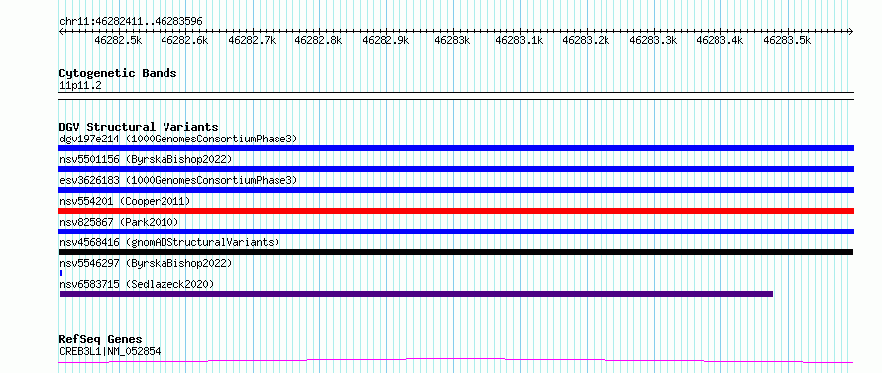The image size is (882, 373).
Task: Open variant label esv3626183
Action: coord(178,180)
